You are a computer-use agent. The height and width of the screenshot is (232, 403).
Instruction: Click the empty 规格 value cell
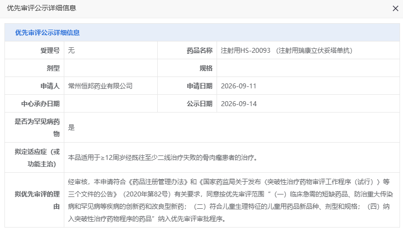tap(308, 68)
